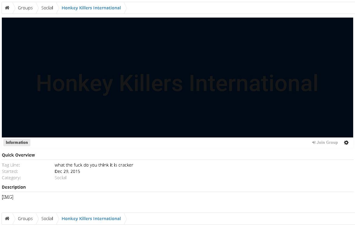Click the [IMG] description placeholder
The height and width of the screenshot is (228, 355).
(x=8, y=197)
